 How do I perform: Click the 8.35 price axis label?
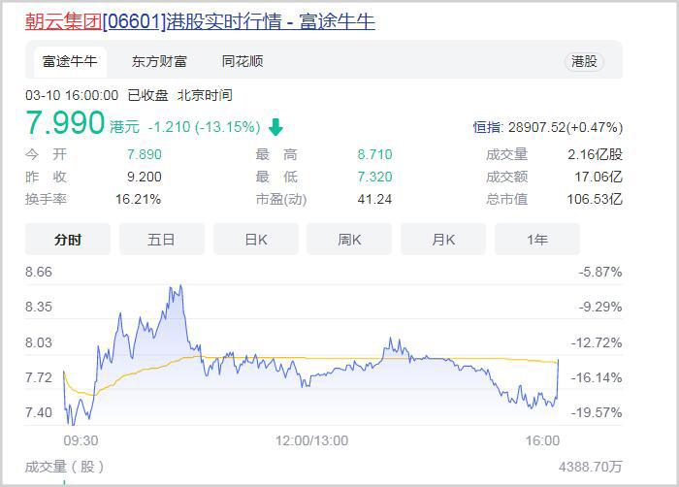[x=39, y=307]
